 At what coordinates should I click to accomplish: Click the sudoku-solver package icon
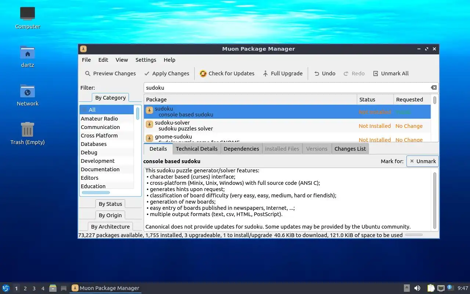pos(149,124)
